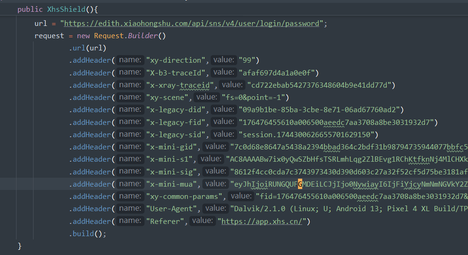468x255 pixels.
Task: Click the "fs=0&point=-1" value string
Action: click(x=253, y=98)
